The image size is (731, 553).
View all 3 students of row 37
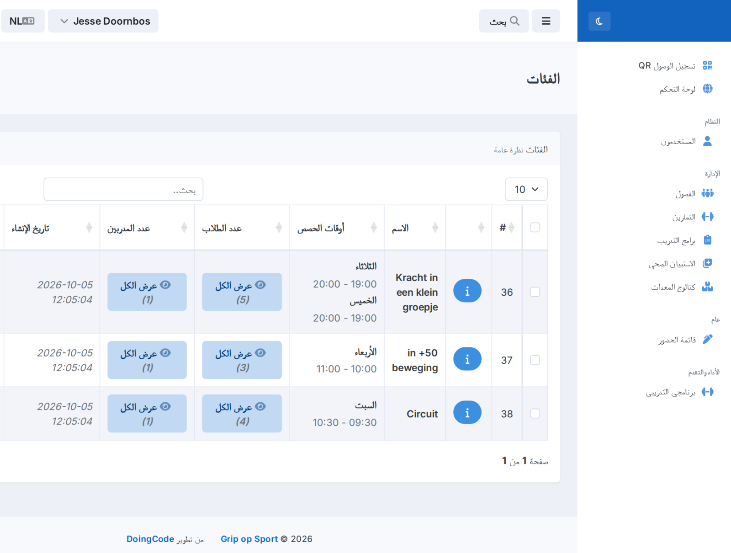pyautogui.click(x=242, y=360)
